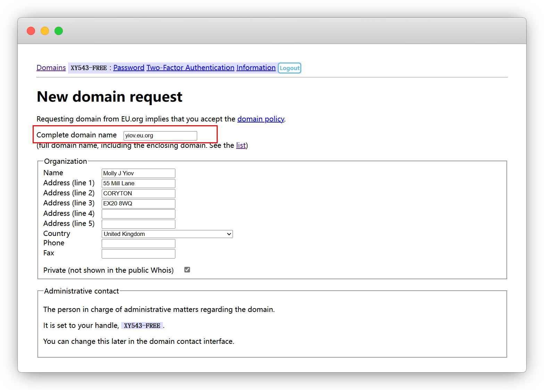
Task: Expand the Country dropdown
Action: point(167,234)
